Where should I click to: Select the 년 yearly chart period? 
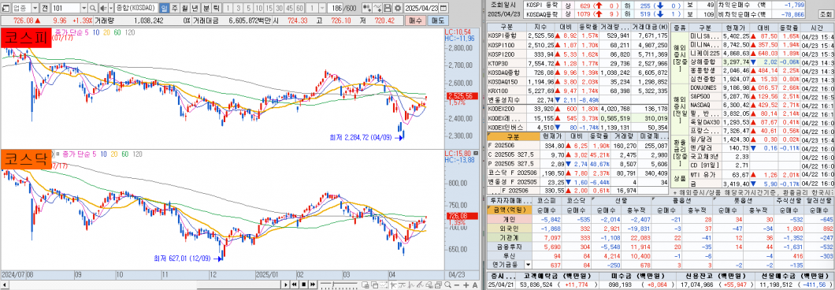tap(195, 8)
